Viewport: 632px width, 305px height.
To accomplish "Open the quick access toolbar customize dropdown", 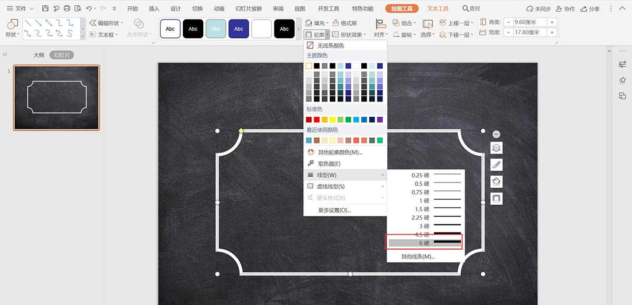I will point(114,8).
